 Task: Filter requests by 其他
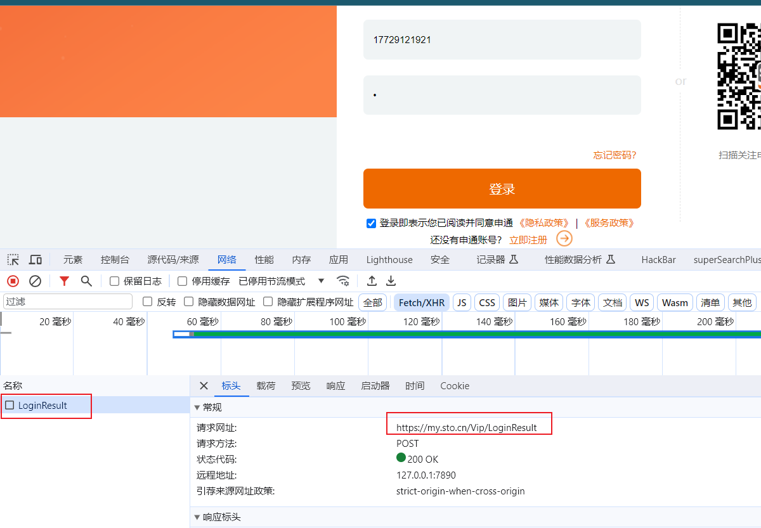pyautogui.click(x=742, y=302)
